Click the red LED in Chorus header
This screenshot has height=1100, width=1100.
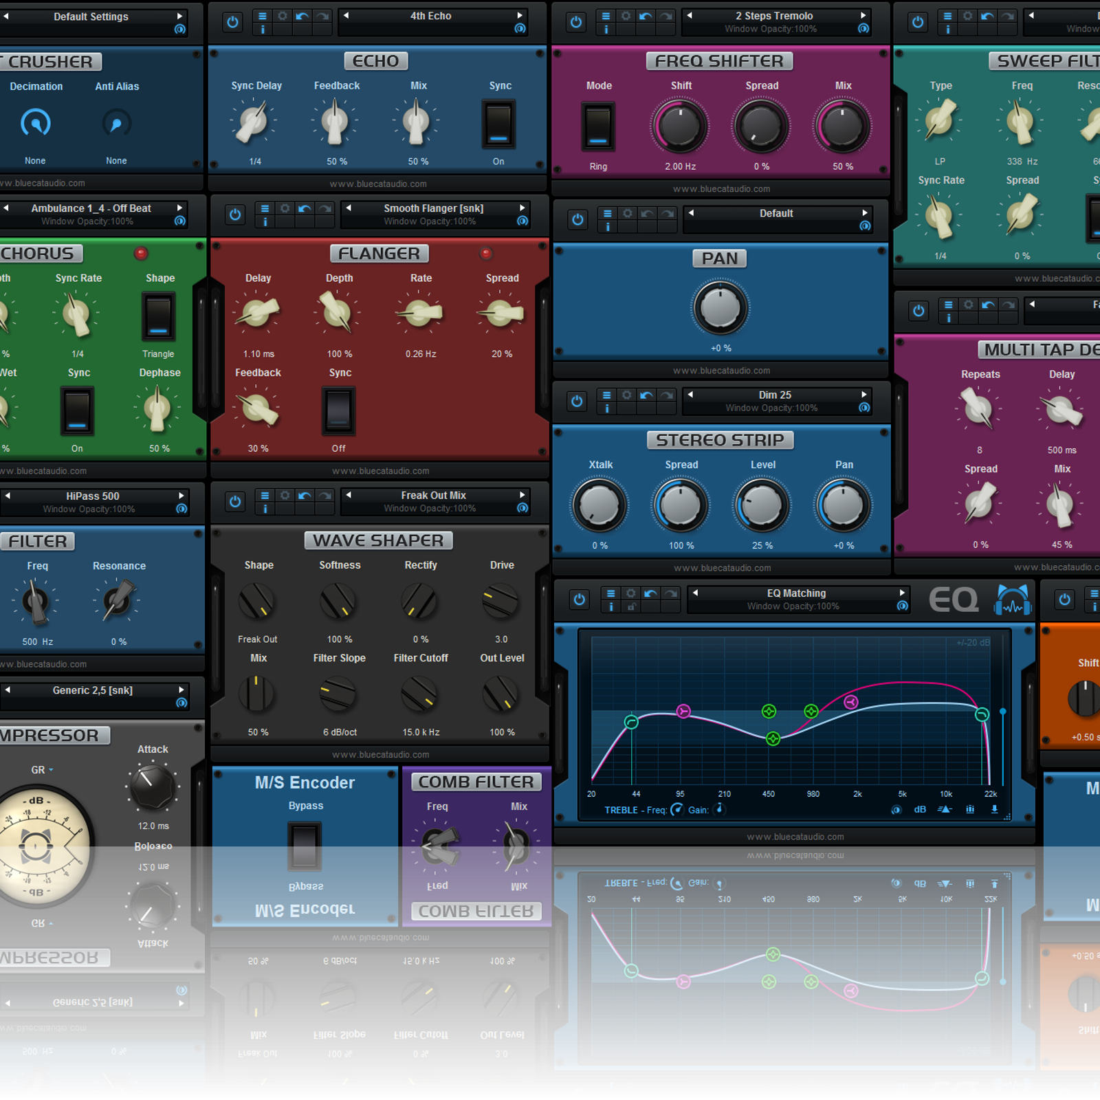pyautogui.click(x=141, y=254)
